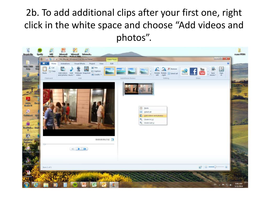The width and height of the screenshot is (268, 201).
Task: Add a Title from the ribbon
Action: click(x=94, y=68)
